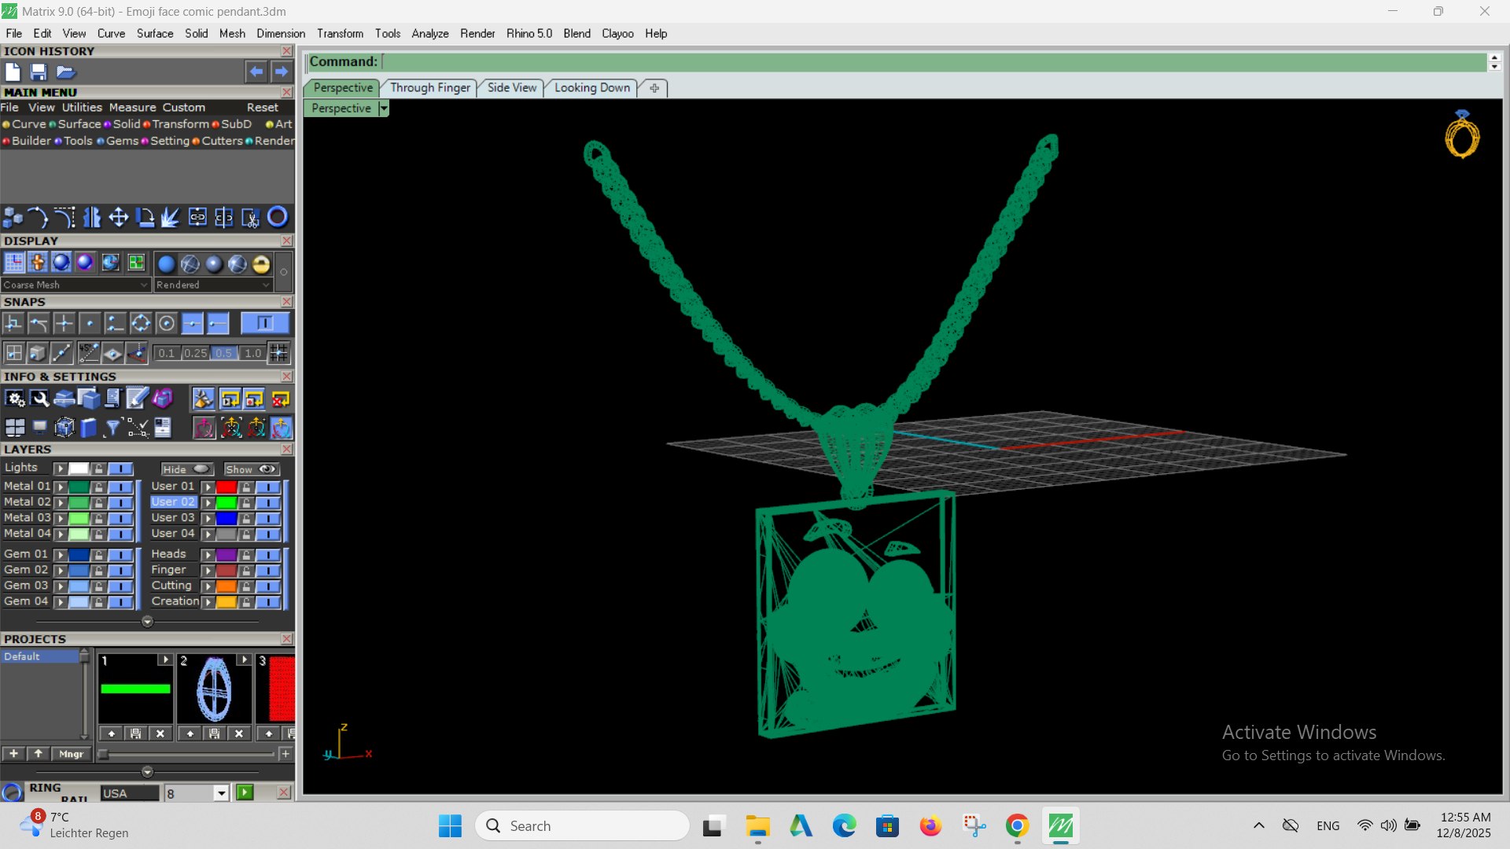This screenshot has height=849, width=1510.
Task: Toggle the Quadrant object snap
Action: (x=141, y=323)
